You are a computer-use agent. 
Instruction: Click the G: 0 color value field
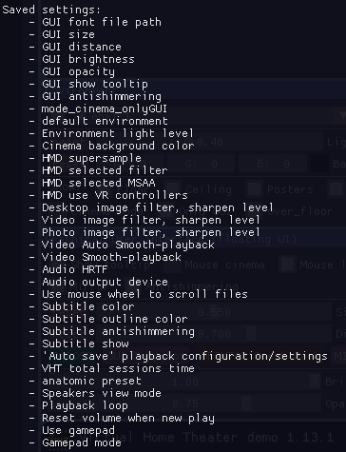(201, 164)
